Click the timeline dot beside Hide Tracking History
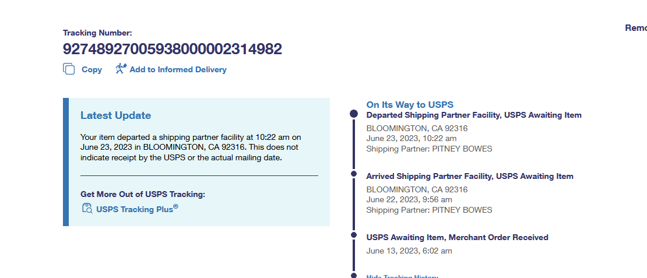The image size is (647, 278). pos(354,275)
